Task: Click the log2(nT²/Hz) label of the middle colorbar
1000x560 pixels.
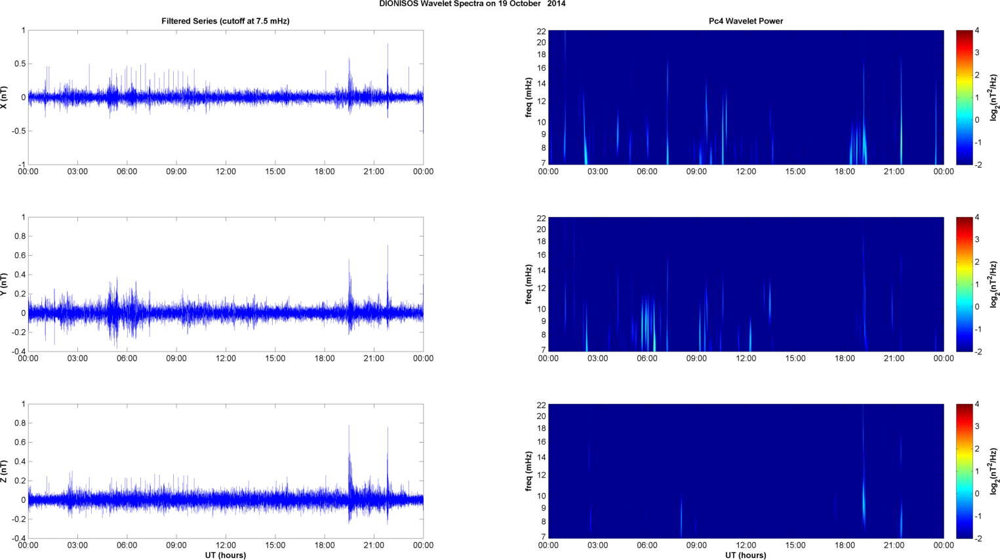Action: [x=994, y=284]
